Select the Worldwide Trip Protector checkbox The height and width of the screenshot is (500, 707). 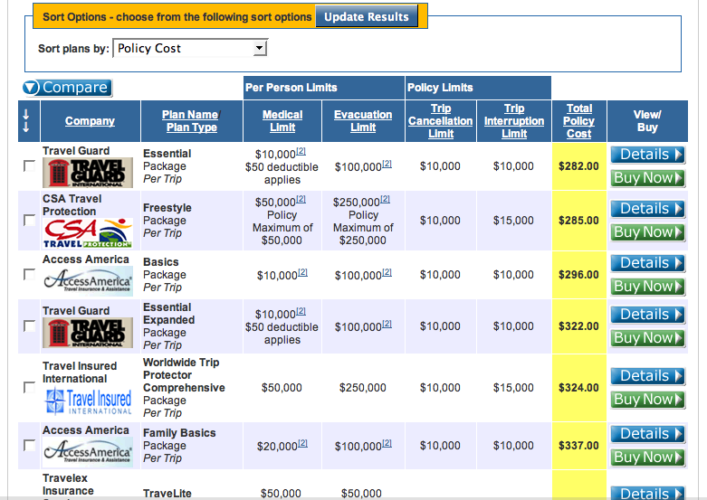coord(29,387)
